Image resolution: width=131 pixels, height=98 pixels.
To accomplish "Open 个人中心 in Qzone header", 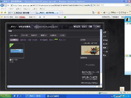I will [97, 27].
